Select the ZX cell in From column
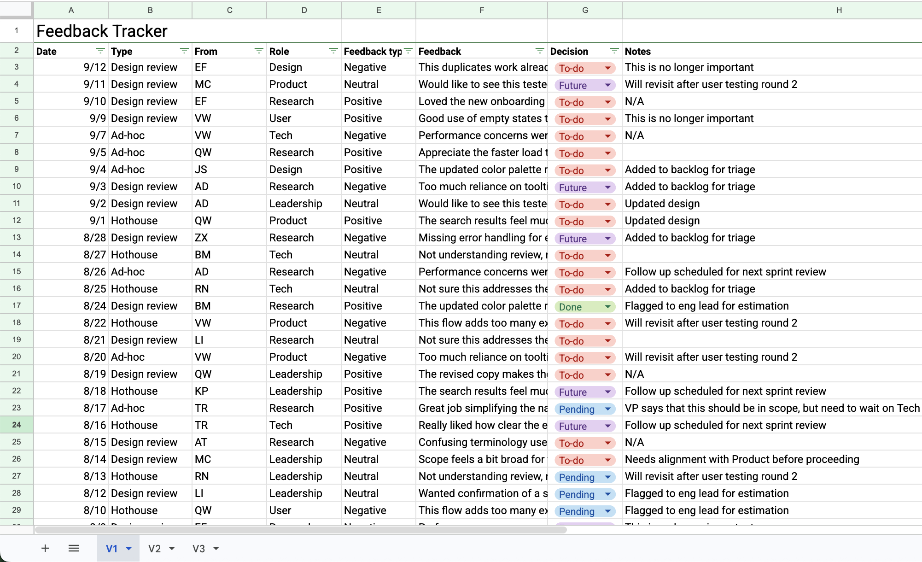The image size is (922, 562). [x=229, y=237]
